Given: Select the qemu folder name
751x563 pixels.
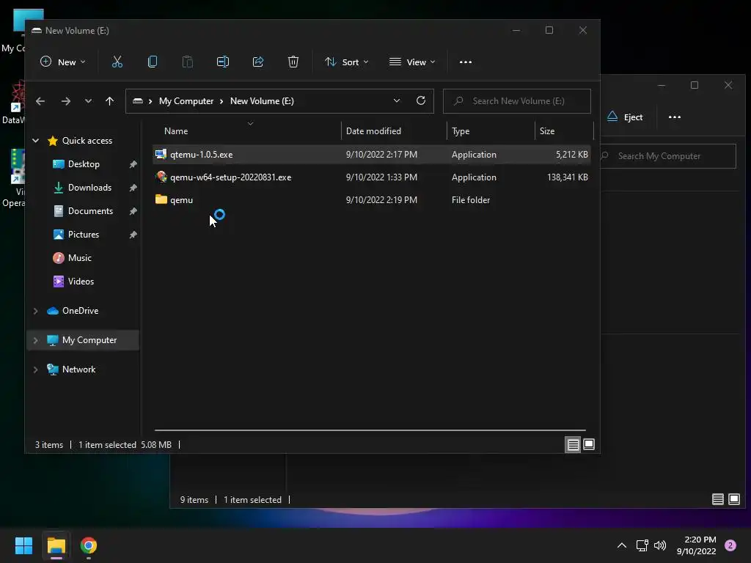Looking at the screenshot, I should [x=182, y=200].
